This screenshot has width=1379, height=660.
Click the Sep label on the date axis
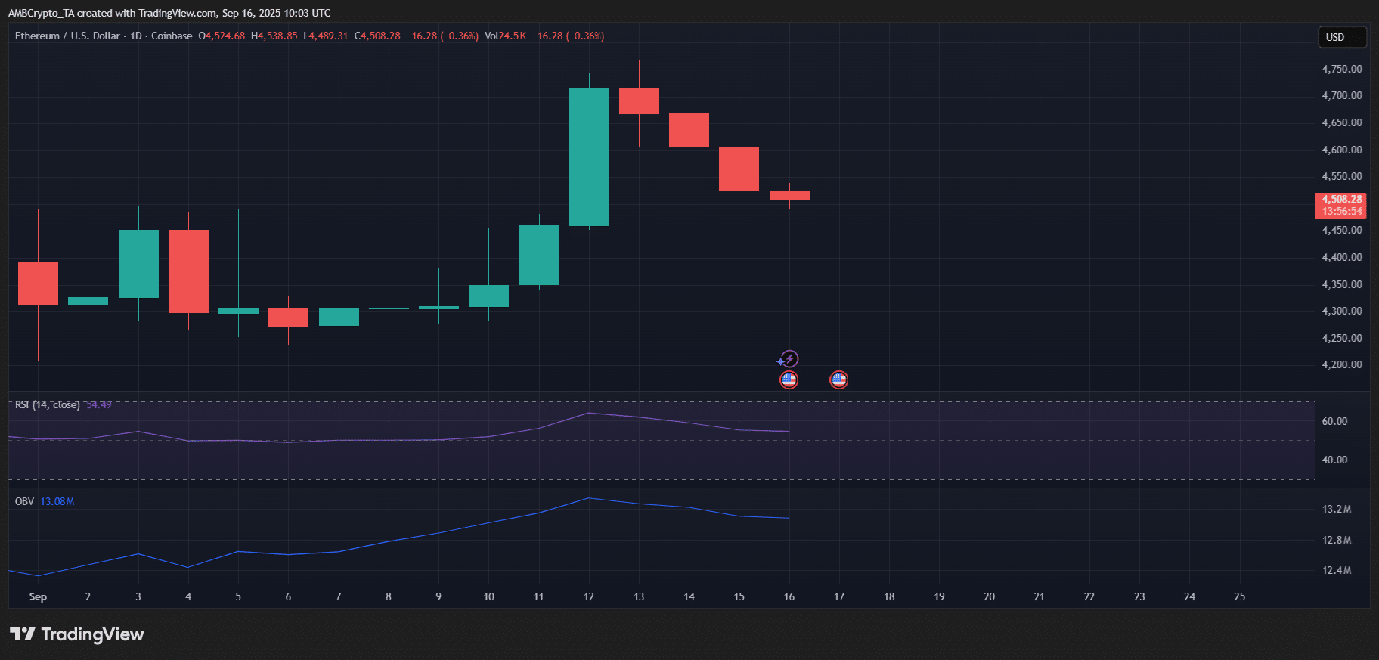(x=38, y=596)
